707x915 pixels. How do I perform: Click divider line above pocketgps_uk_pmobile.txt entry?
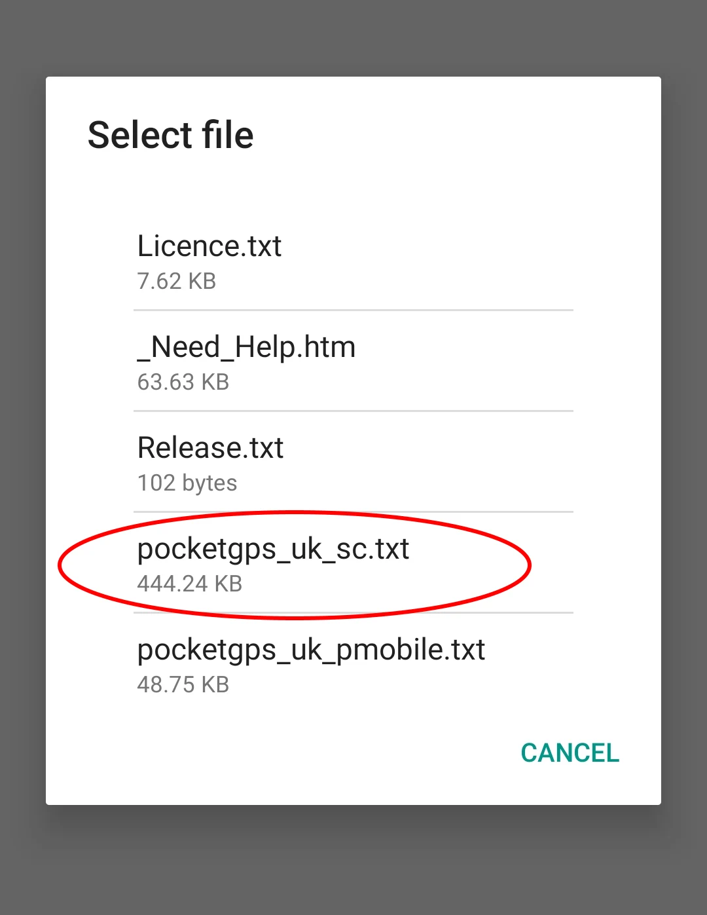550,612
